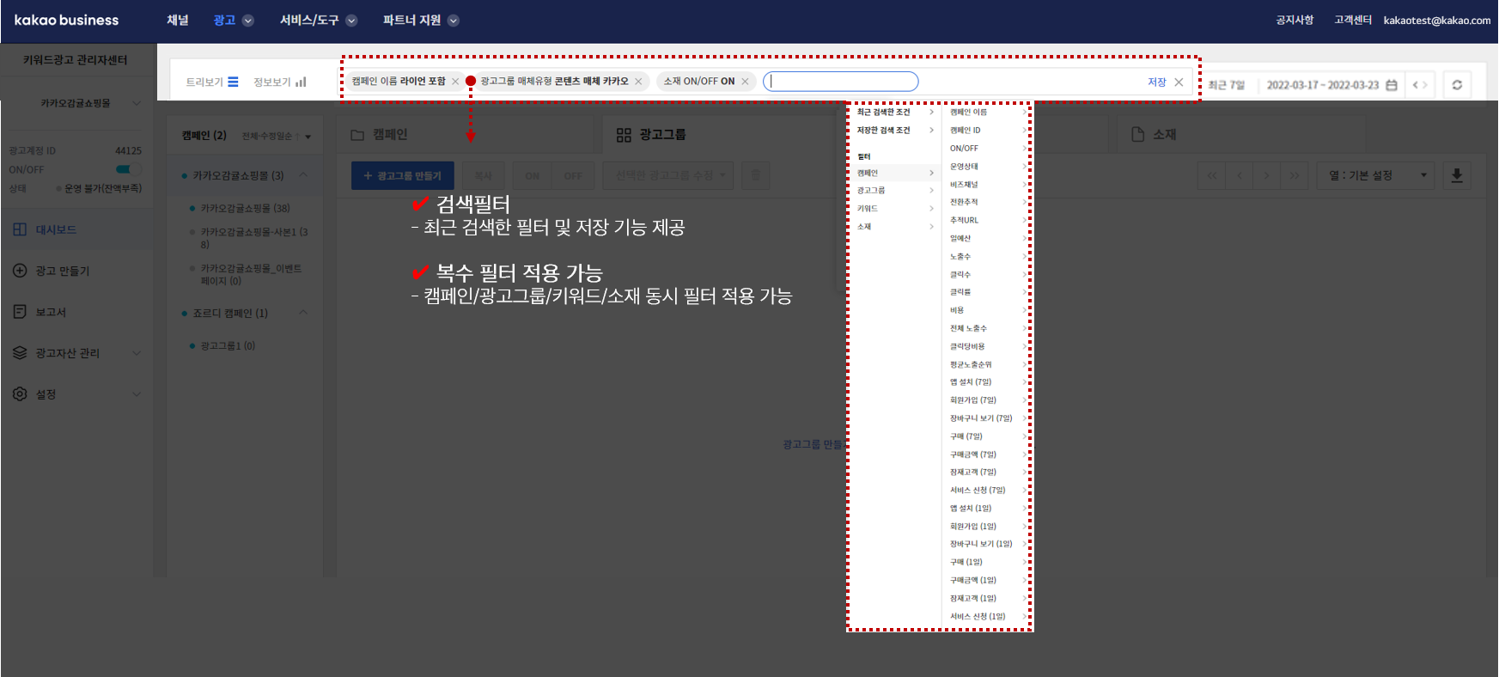Open 선택한 광고그룹 수정 dropdown

point(668,175)
